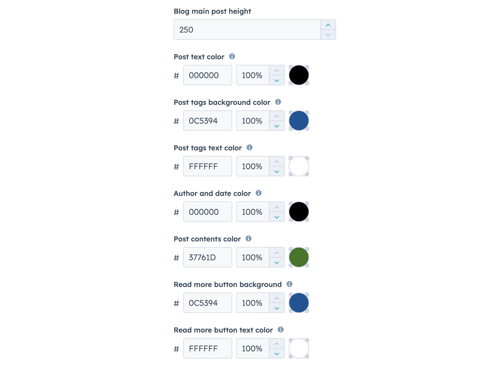Decrease Post contents color opacity

[277, 263]
